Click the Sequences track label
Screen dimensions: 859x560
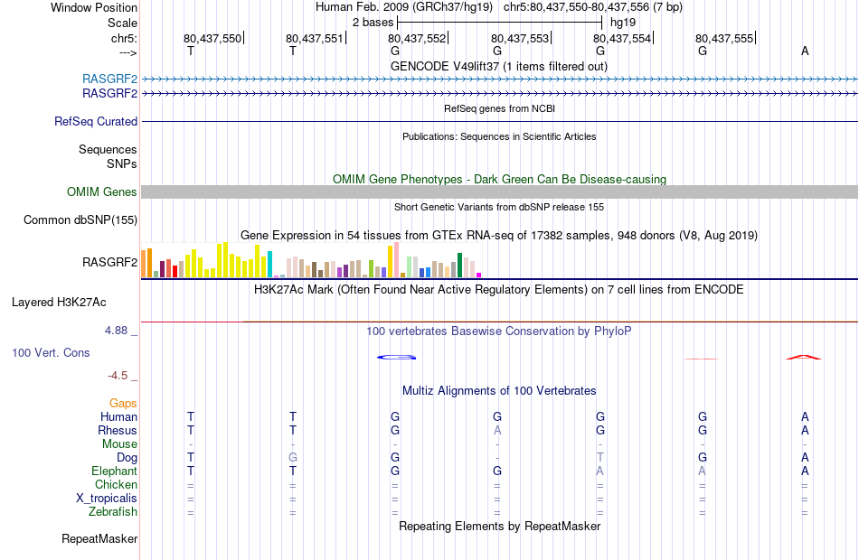coord(108,149)
